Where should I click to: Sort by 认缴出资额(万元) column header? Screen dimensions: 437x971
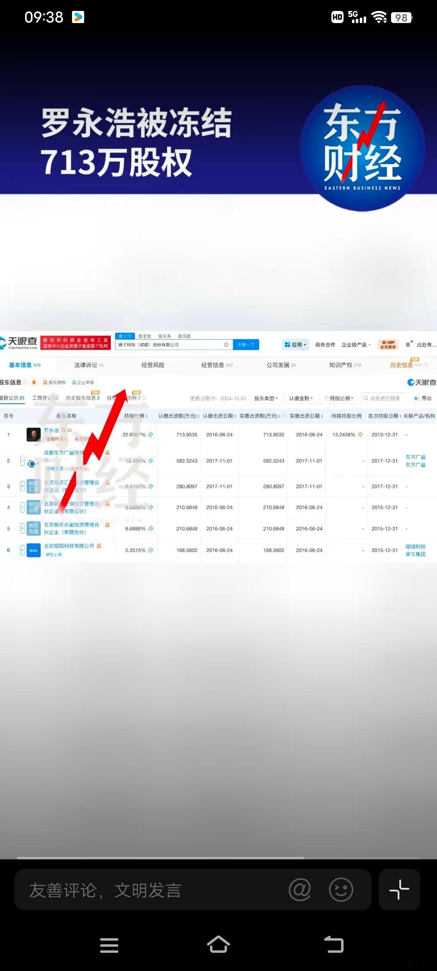178,416
